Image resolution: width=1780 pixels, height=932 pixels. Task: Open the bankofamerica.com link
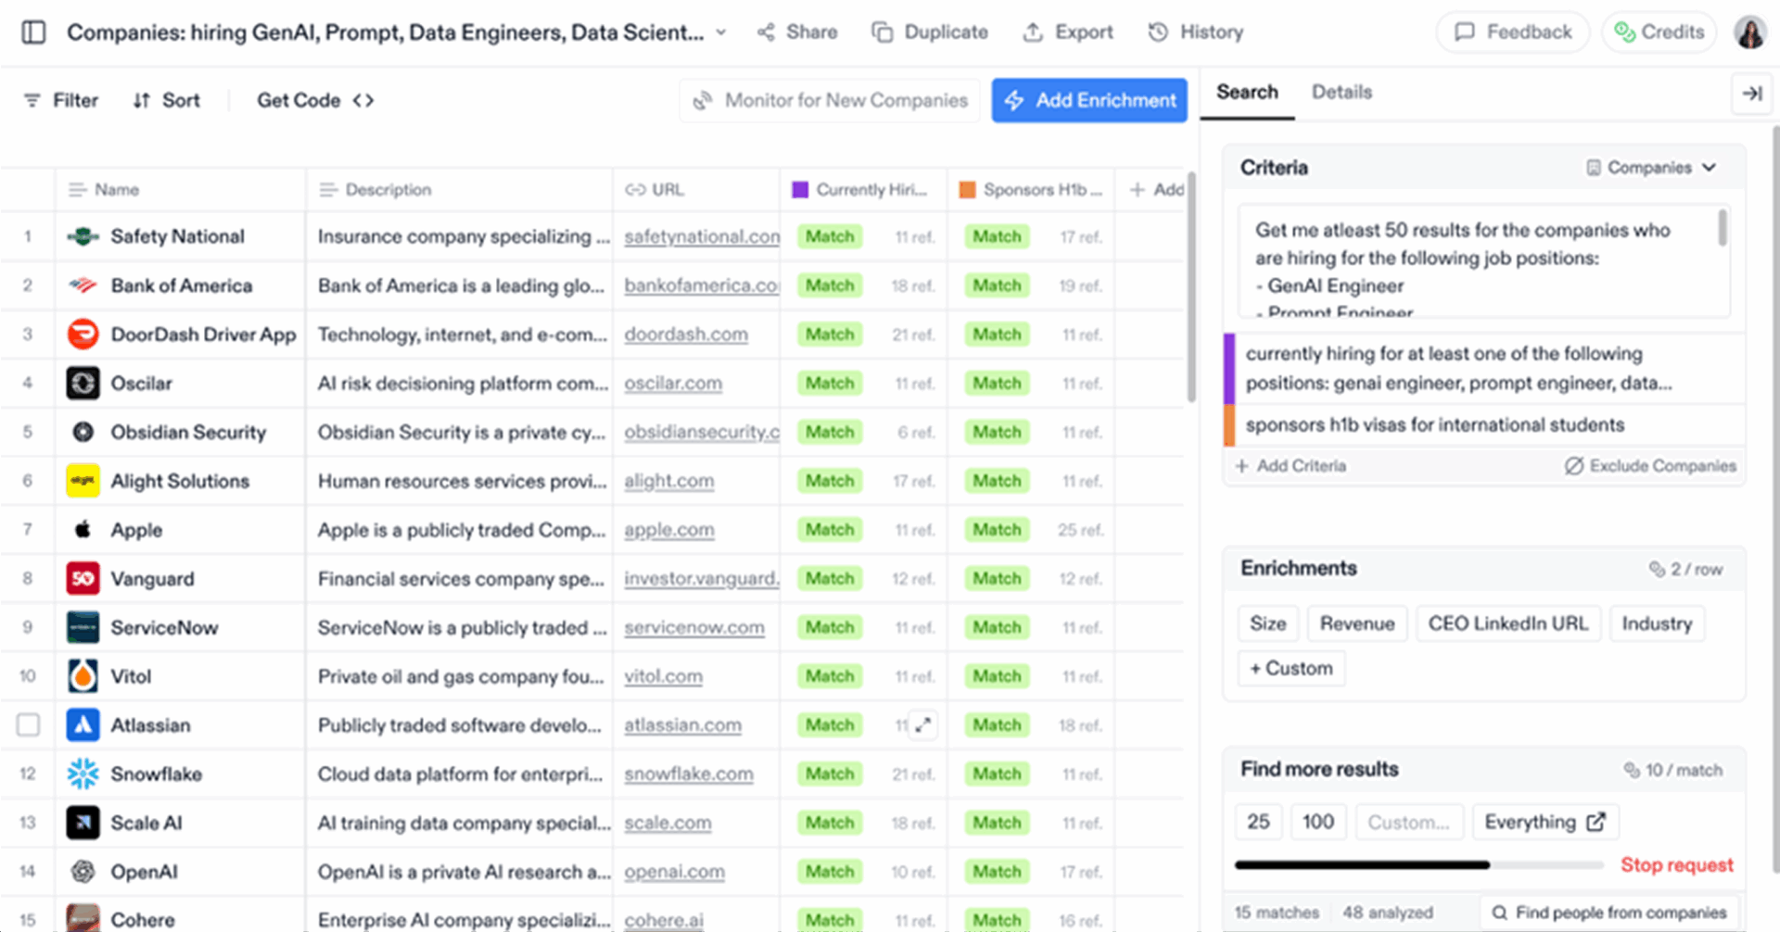point(702,286)
